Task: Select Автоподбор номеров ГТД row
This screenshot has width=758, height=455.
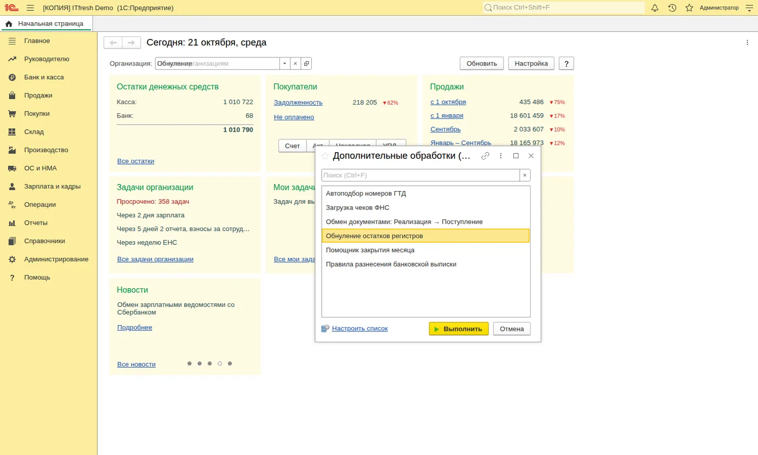Action: pos(426,193)
